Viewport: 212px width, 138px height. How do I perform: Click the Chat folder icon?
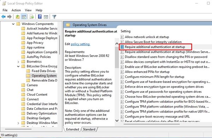tap(23, 90)
